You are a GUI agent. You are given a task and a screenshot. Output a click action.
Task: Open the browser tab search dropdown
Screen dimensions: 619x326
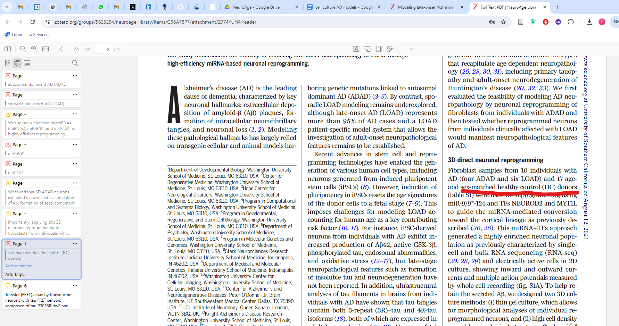pyautogui.click(x=7, y=7)
